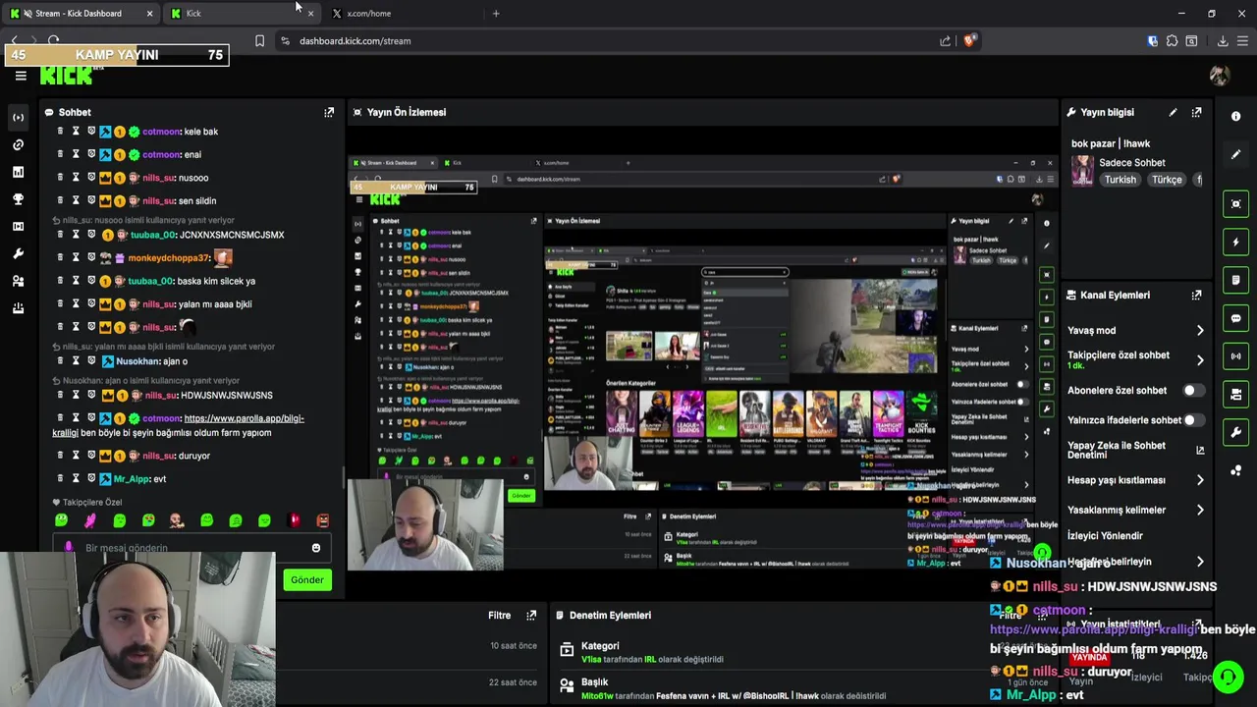Open the wrench settings icon in the left sidebar
Screen dimensions: 1257x707
click(x=18, y=253)
